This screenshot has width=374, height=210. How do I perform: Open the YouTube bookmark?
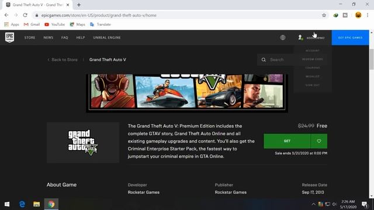54,24
